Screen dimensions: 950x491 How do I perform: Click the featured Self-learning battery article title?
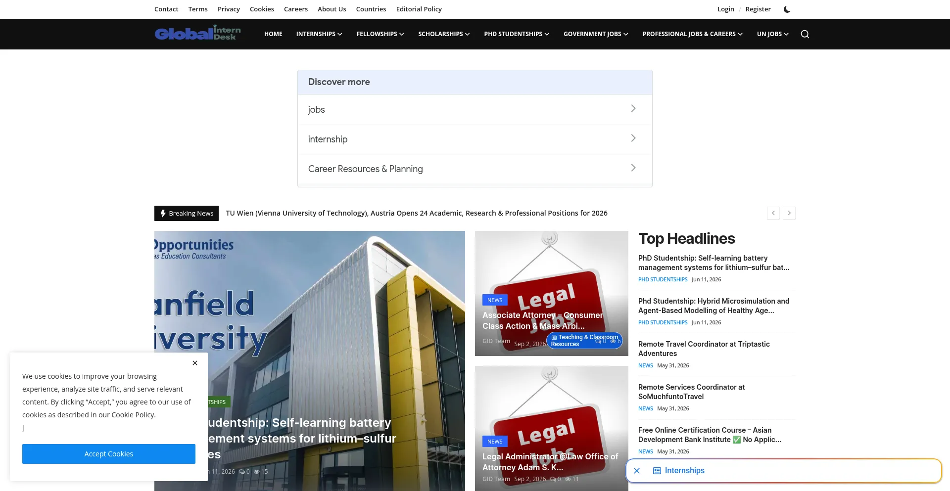302,438
